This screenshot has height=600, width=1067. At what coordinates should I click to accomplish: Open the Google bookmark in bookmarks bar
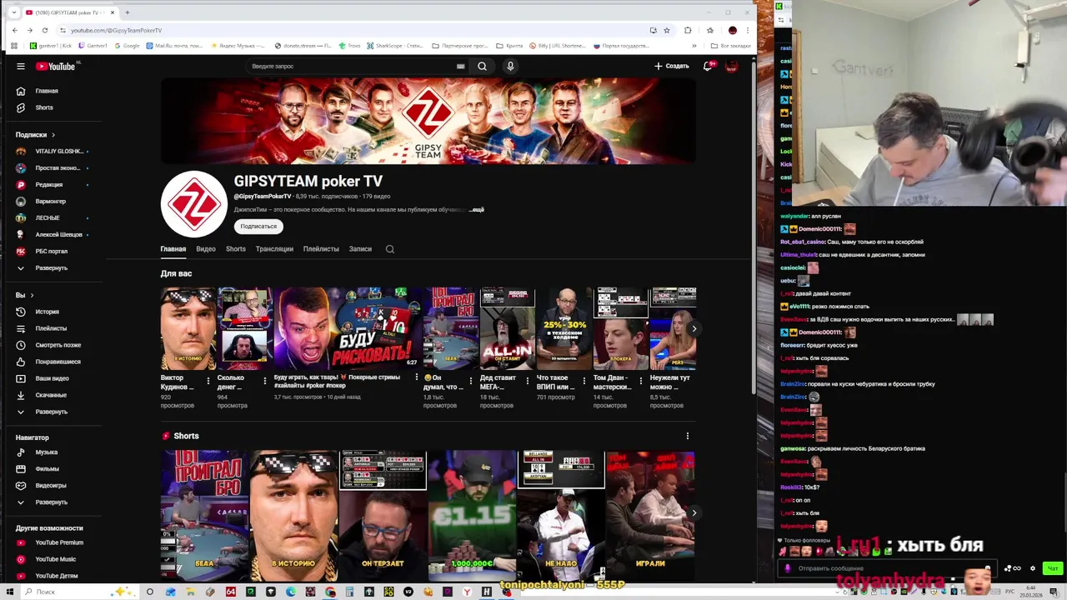pos(127,46)
